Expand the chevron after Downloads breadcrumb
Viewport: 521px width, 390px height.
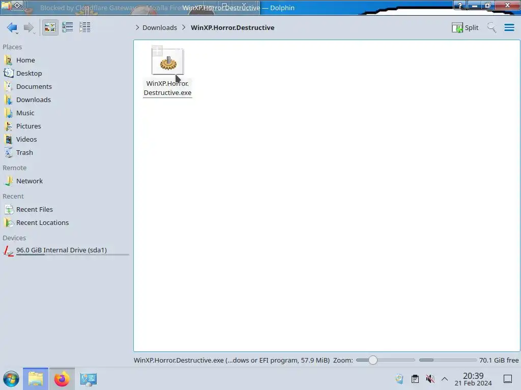tap(184, 27)
